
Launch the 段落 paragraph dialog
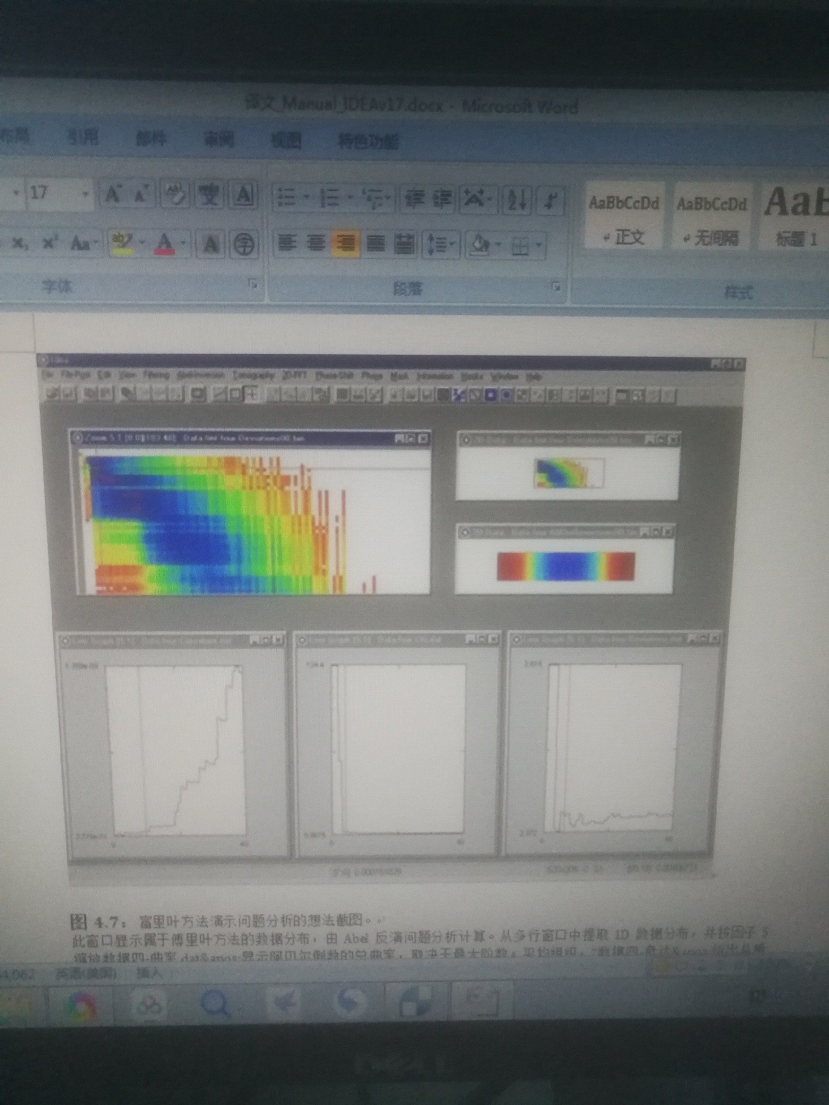(x=556, y=285)
